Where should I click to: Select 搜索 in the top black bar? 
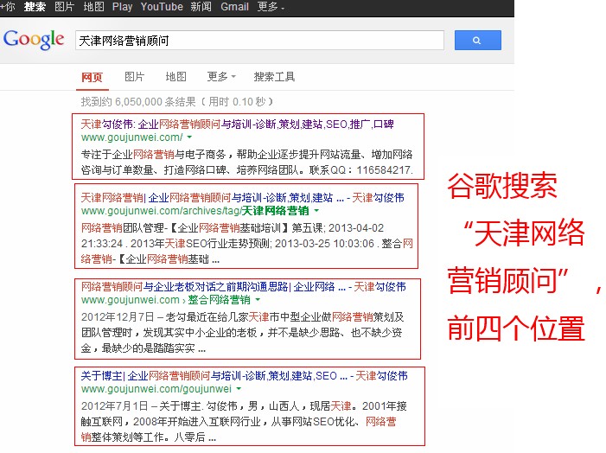(x=35, y=7)
